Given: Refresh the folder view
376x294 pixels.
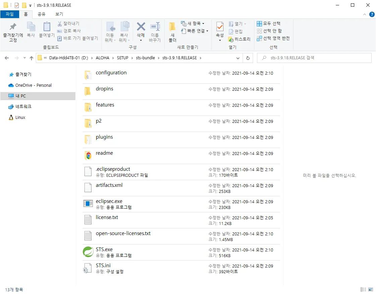Looking at the screenshot, I should (248, 58).
